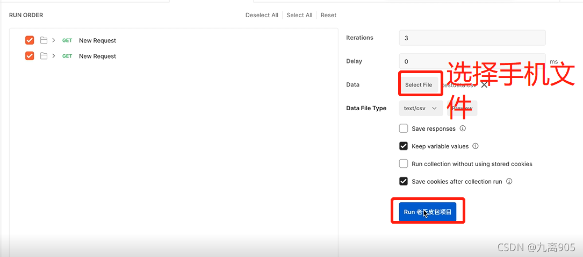Open info icon beside Save responses
Image resolution: width=583 pixels, height=257 pixels.
[x=463, y=128]
